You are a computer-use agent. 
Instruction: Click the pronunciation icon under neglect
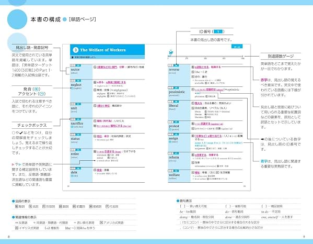(x=72, y=88)
